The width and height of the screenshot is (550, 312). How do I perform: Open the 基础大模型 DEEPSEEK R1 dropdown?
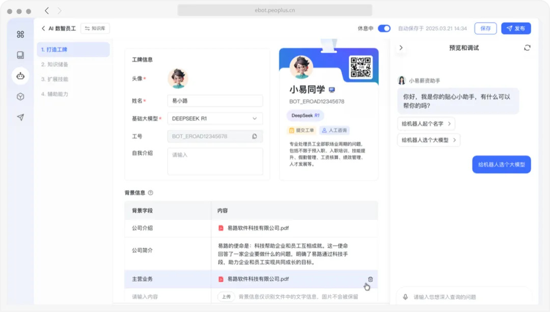pyautogui.click(x=214, y=118)
